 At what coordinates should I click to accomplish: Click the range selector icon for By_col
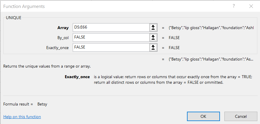point(153,38)
